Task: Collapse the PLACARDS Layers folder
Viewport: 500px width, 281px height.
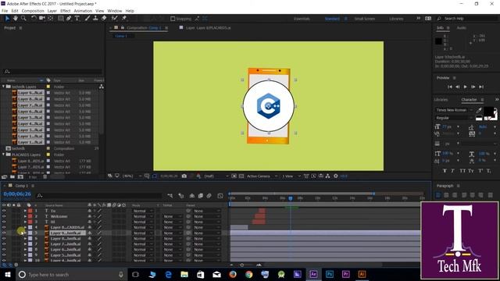Action: pos(3,155)
